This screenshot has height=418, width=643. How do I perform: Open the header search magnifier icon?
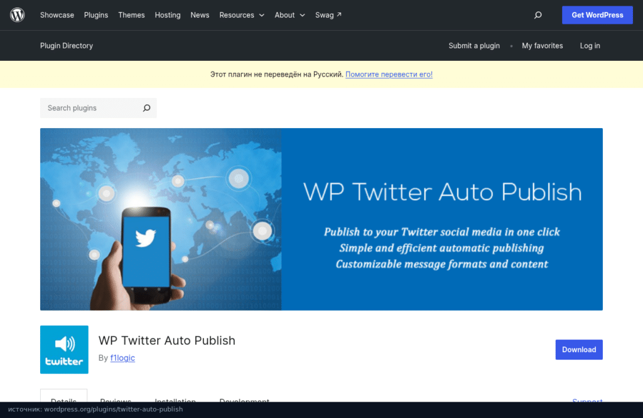(x=538, y=15)
